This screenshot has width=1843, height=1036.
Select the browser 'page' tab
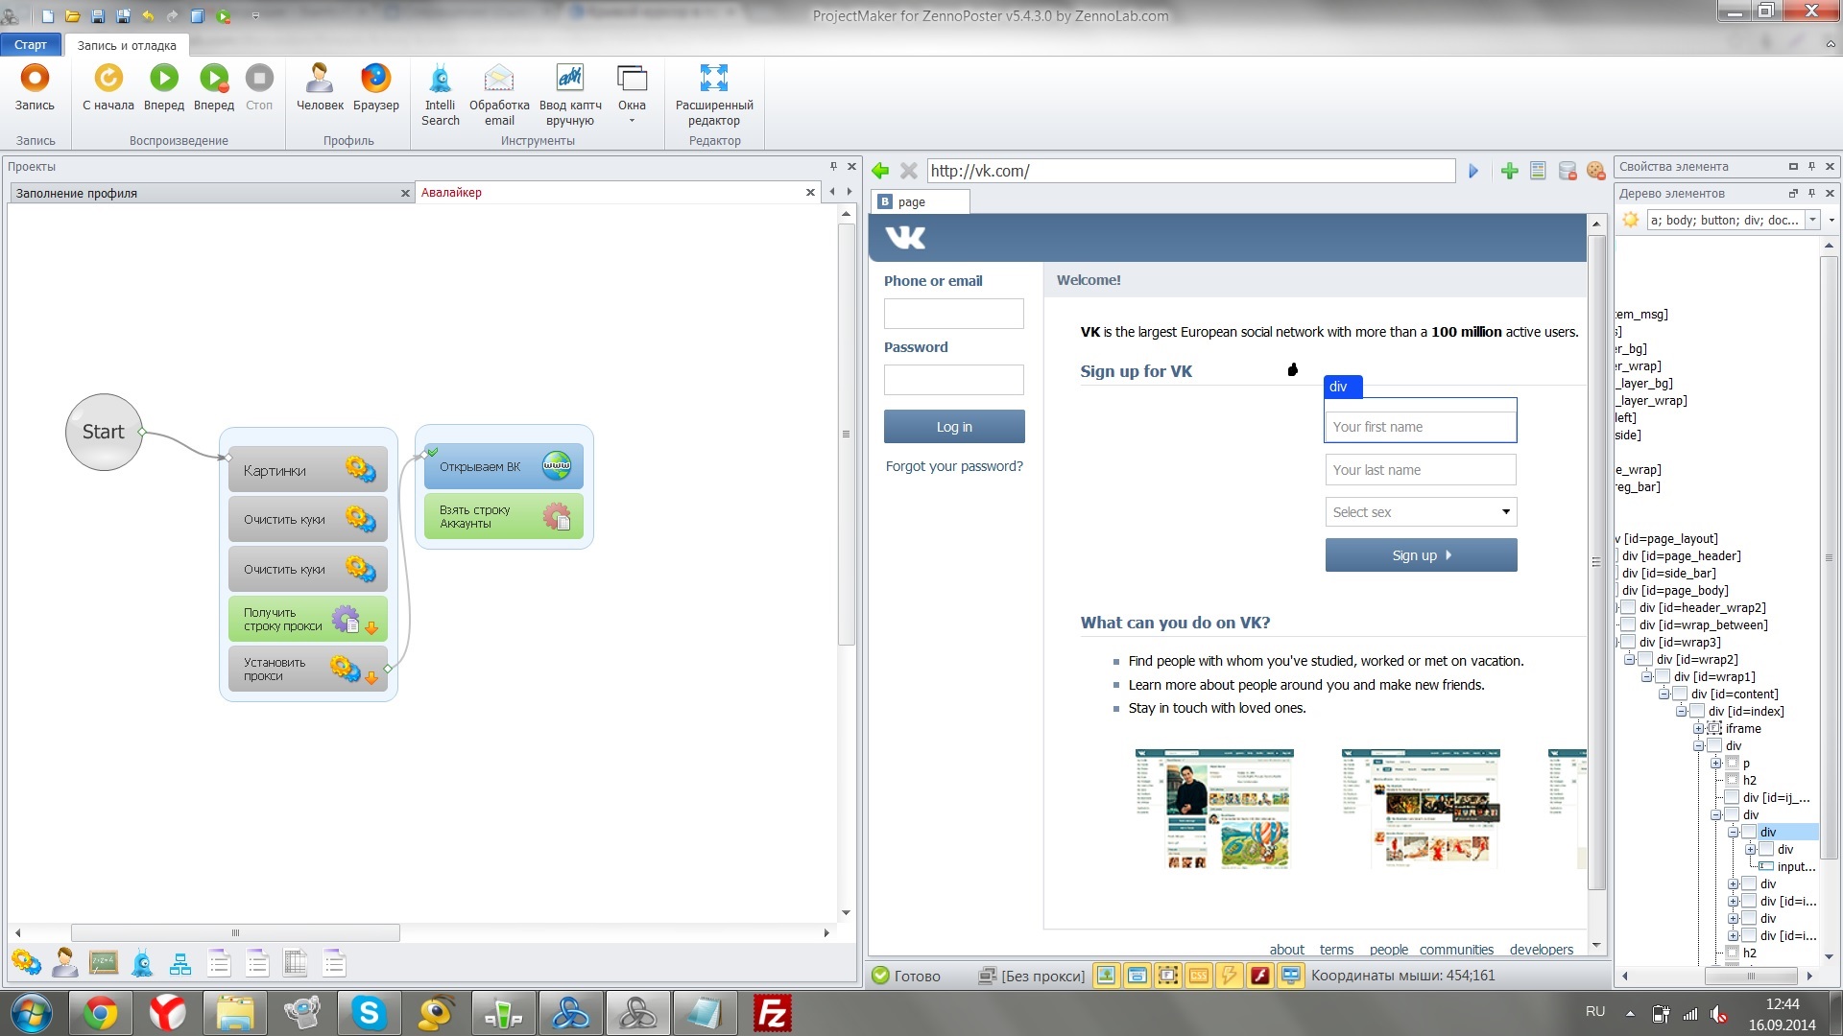(920, 201)
